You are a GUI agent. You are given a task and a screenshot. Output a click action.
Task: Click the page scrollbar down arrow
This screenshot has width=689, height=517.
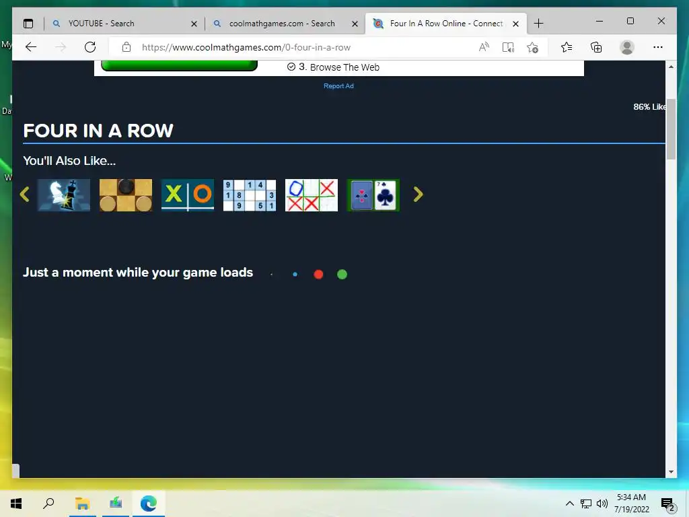671,472
